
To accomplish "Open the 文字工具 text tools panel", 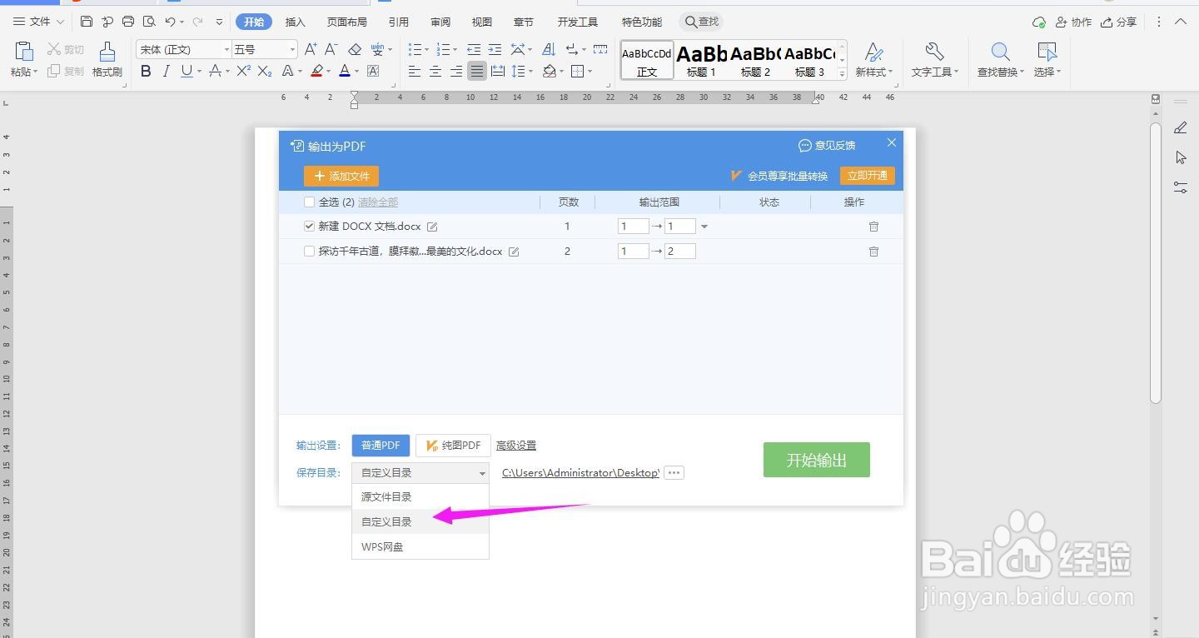I will (x=934, y=58).
